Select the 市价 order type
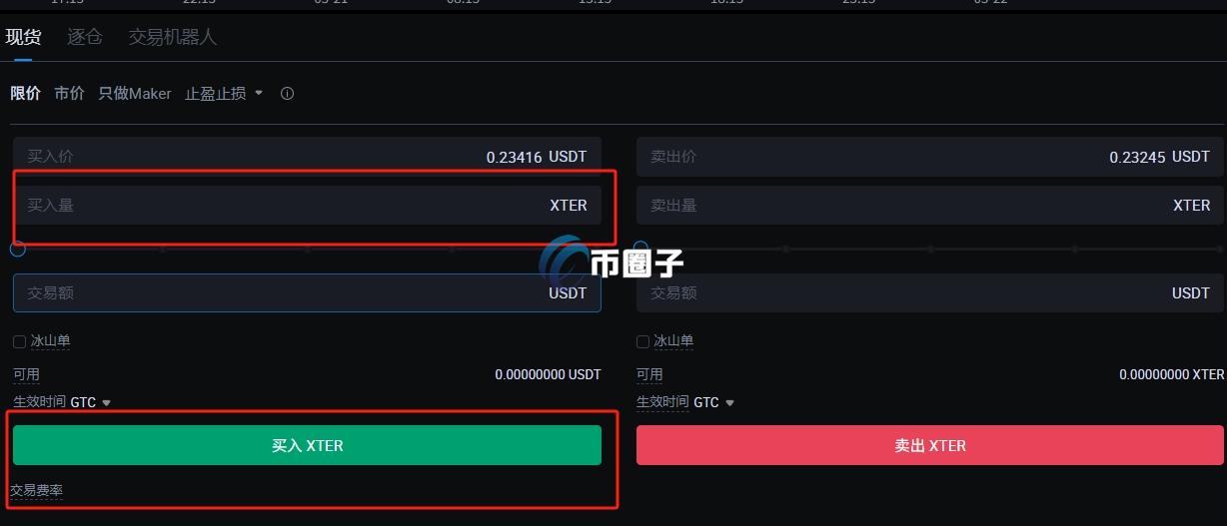This screenshot has height=526, width=1227. point(69,93)
